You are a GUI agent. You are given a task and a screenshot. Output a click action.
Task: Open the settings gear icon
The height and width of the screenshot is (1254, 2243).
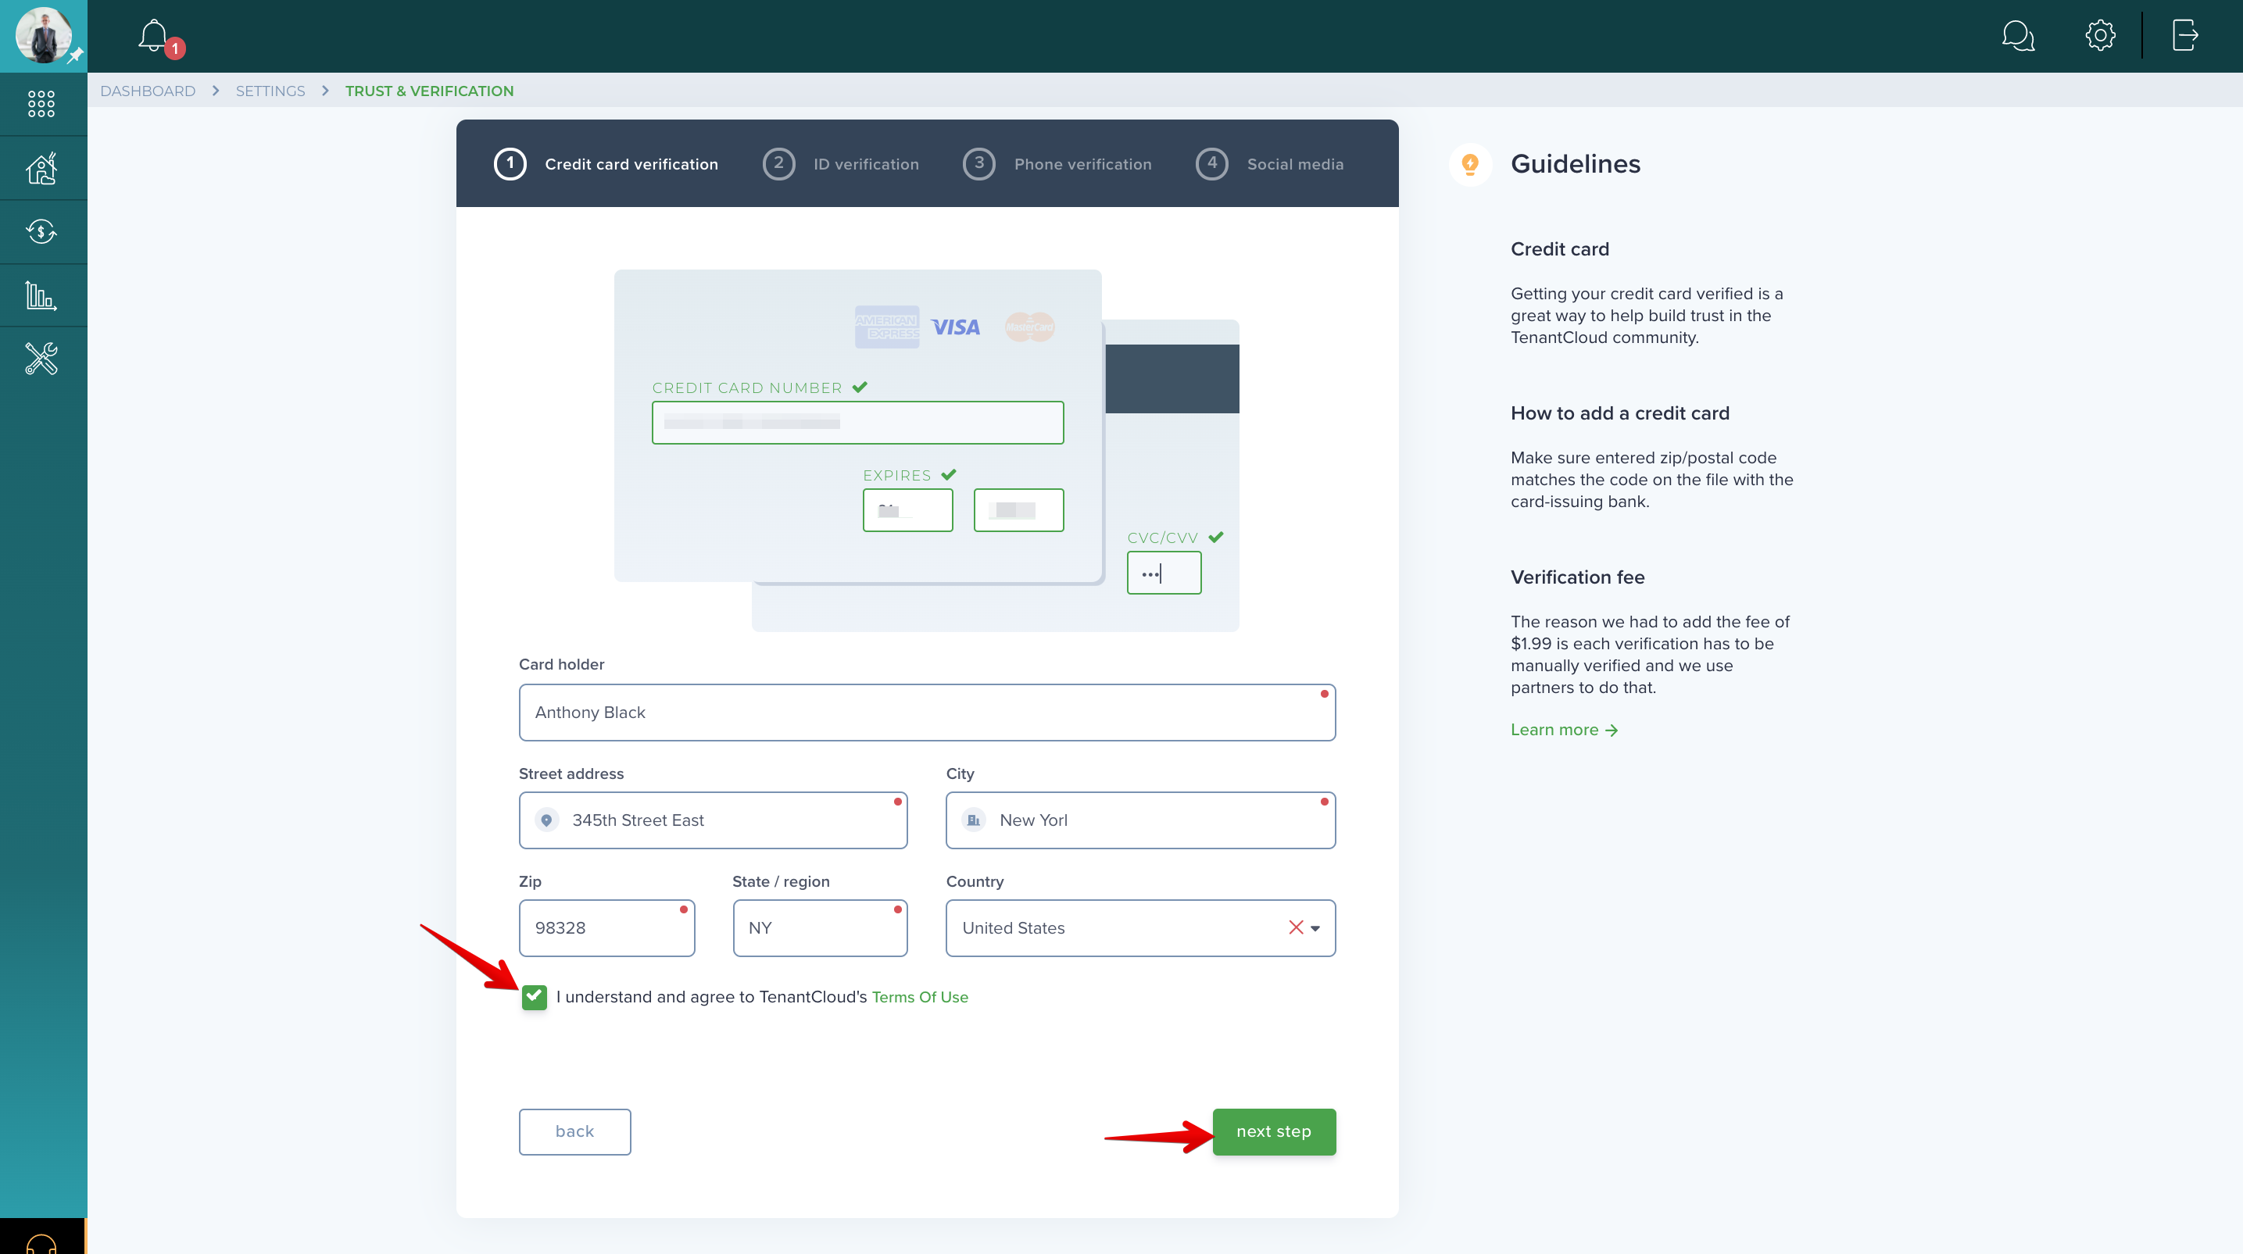click(2100, 36)
